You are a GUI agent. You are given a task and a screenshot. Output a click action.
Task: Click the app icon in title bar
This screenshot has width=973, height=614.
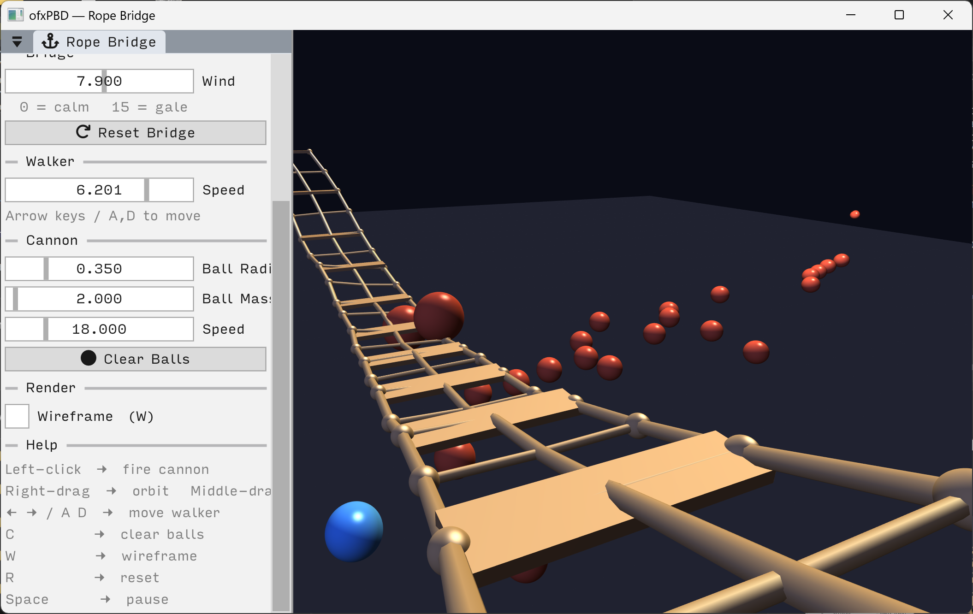coord(16,15)
